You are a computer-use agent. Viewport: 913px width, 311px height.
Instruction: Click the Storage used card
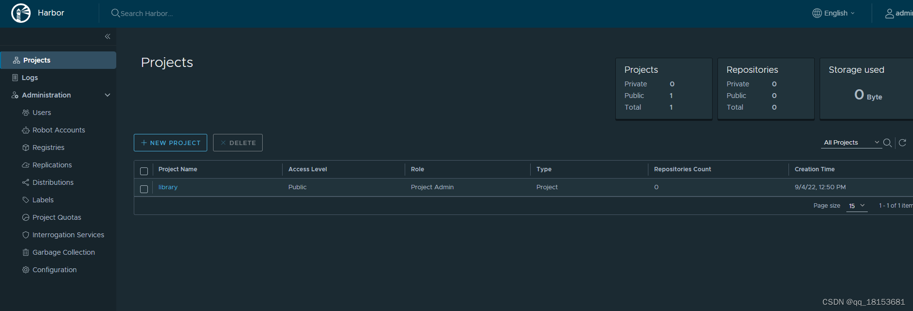(x=866, y=89)
